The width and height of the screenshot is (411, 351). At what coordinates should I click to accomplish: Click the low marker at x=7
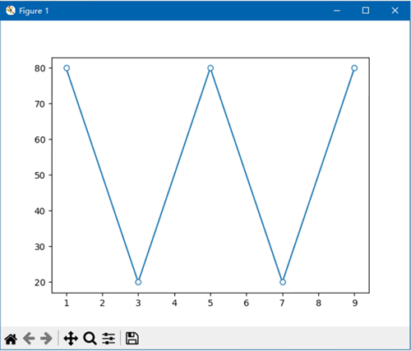pos(283,282)
